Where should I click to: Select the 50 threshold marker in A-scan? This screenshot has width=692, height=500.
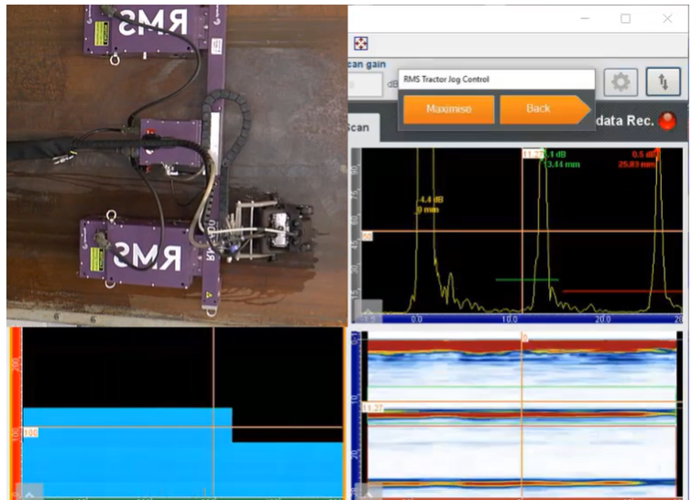[367, 237]
